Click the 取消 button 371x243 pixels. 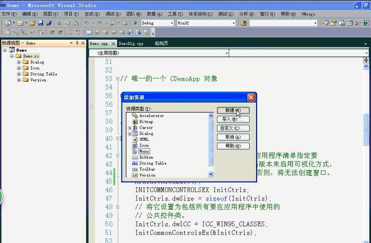click(234, 137)
